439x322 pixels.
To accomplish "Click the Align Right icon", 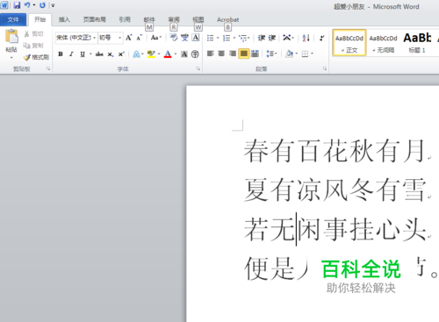I will point(233,54).
